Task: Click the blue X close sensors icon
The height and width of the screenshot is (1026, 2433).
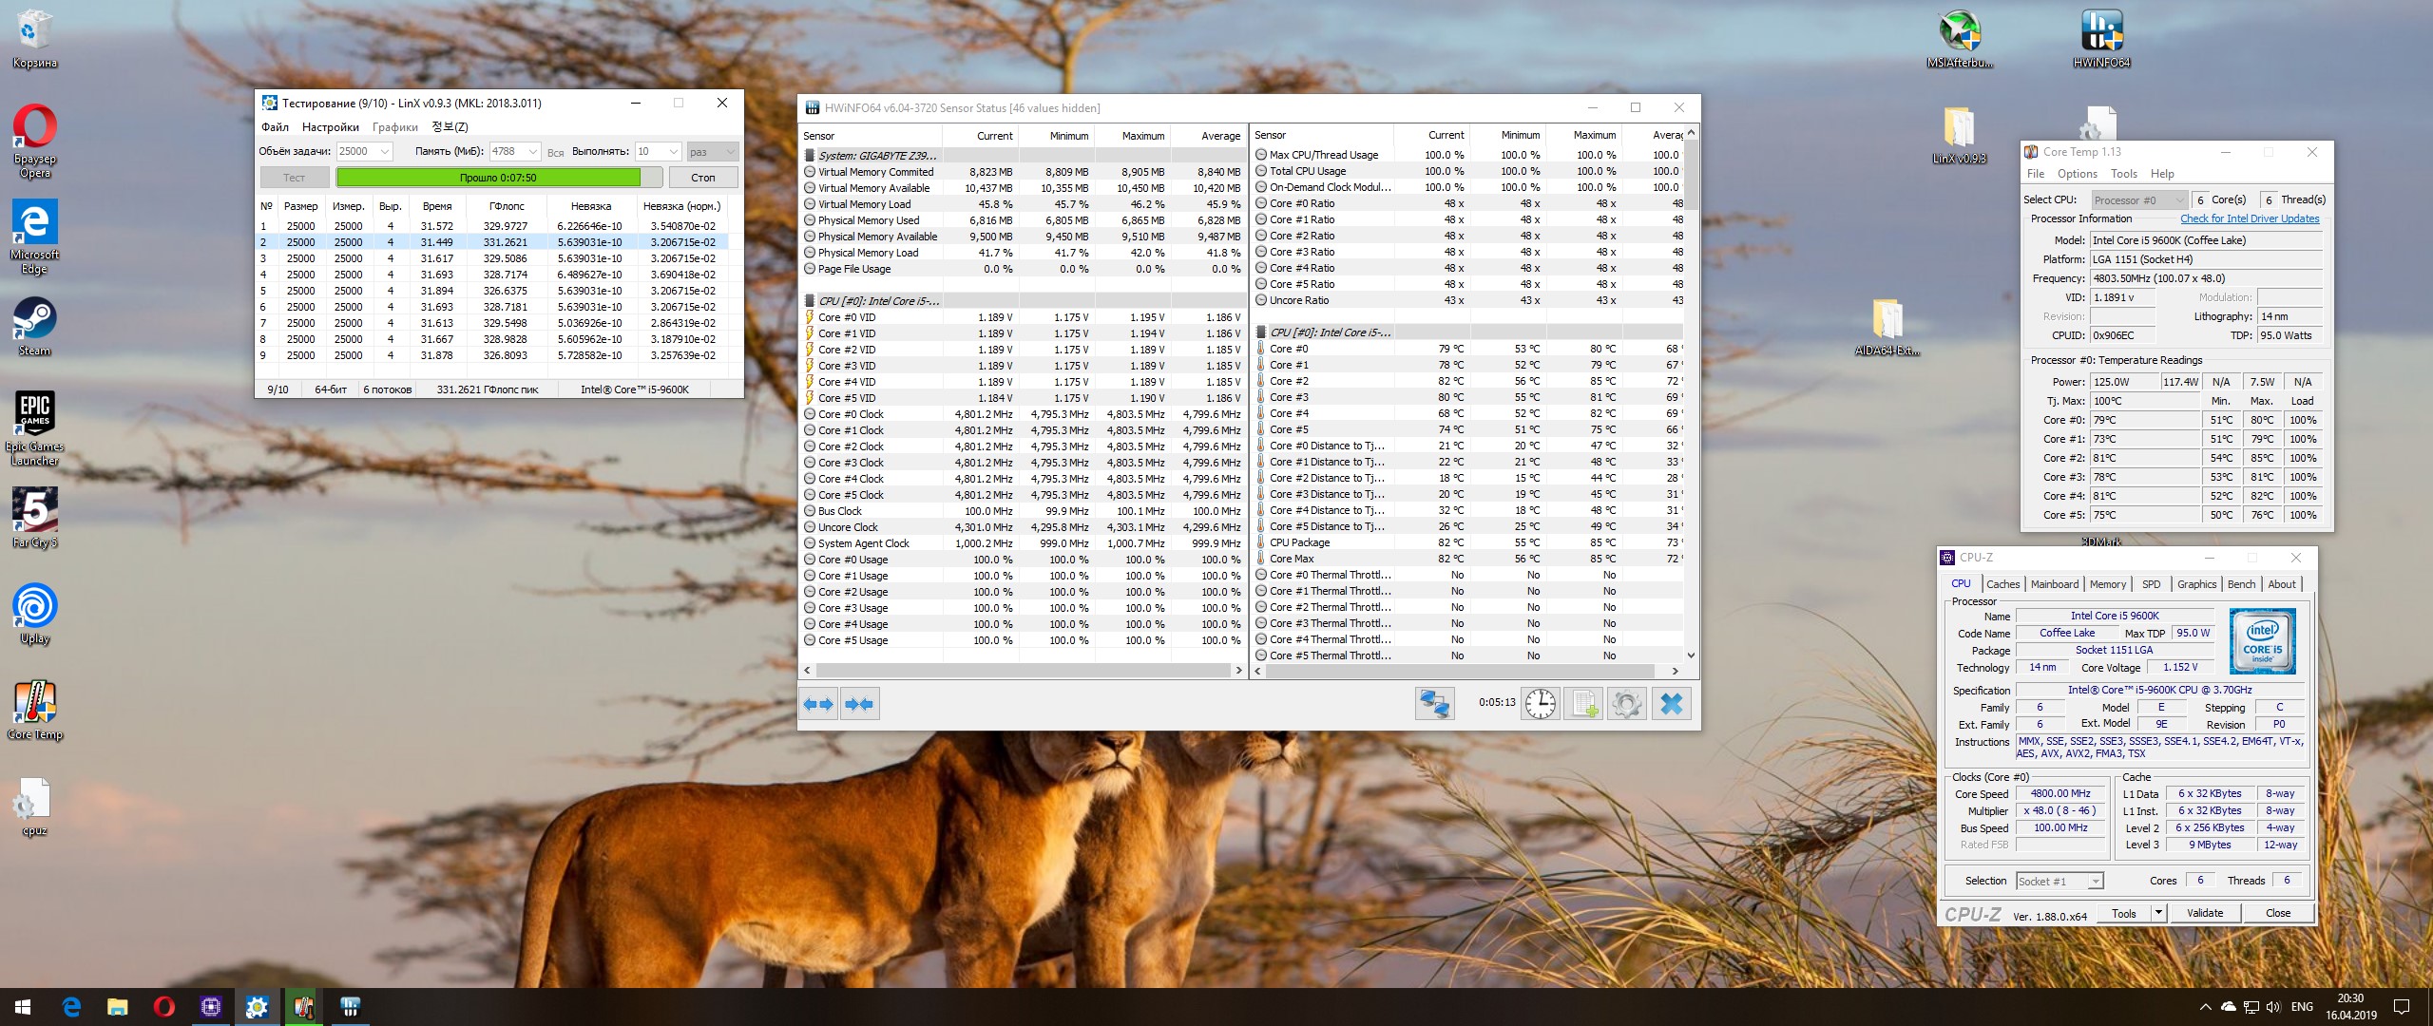Action: [x=1672, y=704]
